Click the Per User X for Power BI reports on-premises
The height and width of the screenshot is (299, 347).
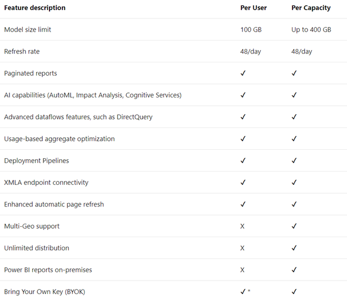(242, 270)
